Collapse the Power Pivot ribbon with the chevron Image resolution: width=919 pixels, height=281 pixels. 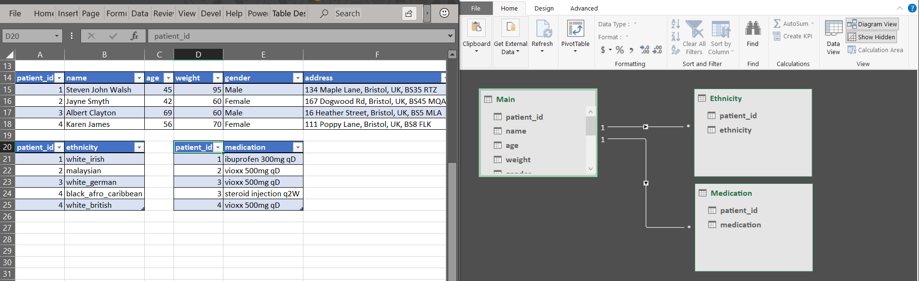coord(899,8)
